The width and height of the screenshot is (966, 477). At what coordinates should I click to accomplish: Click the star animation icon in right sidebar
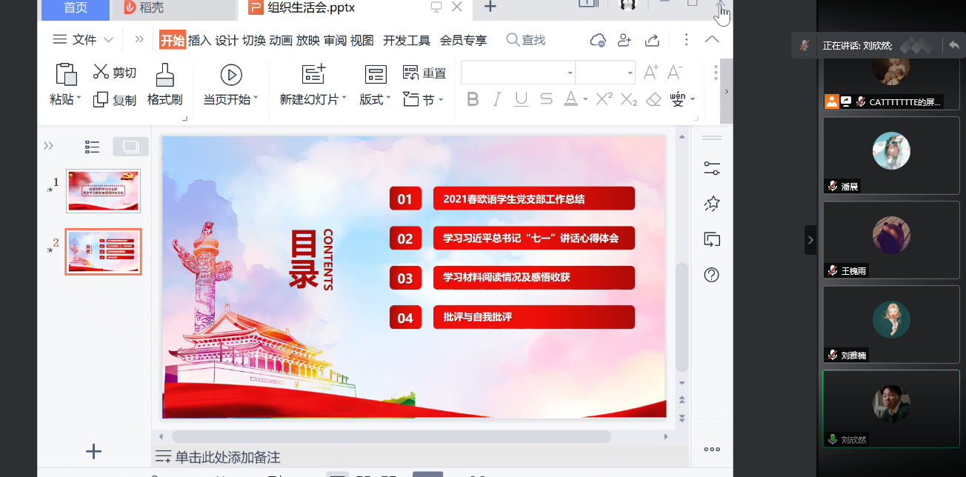coord(711,204)
